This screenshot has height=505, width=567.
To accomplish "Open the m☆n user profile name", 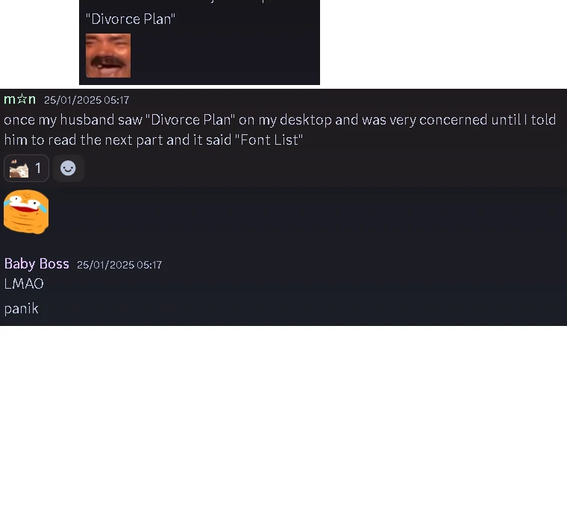I will click(x=20, y=99).
